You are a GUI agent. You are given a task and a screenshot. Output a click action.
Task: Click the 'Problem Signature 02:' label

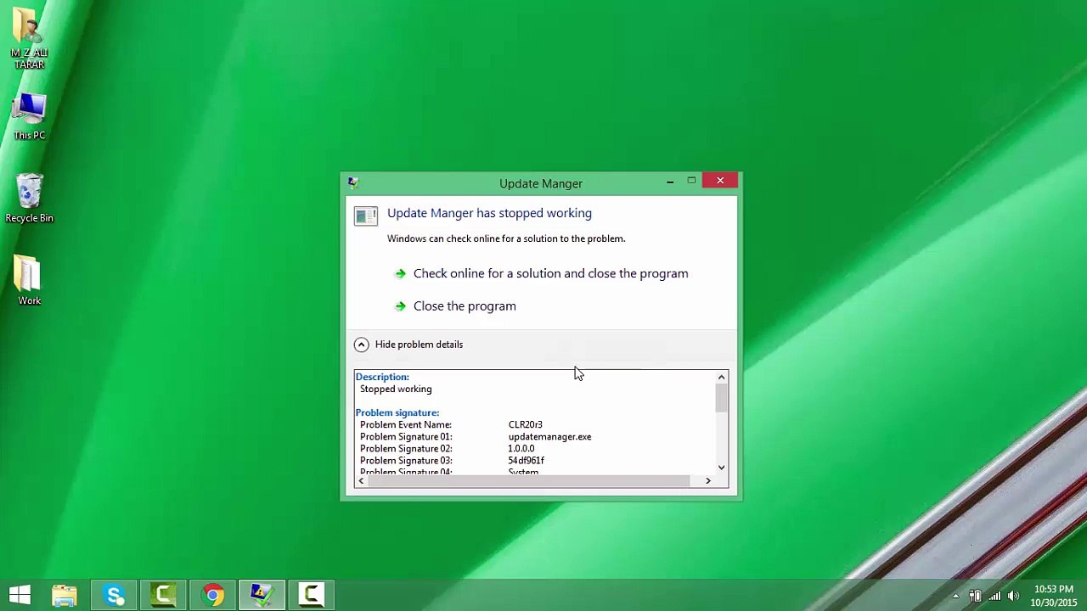pos(406,449)
